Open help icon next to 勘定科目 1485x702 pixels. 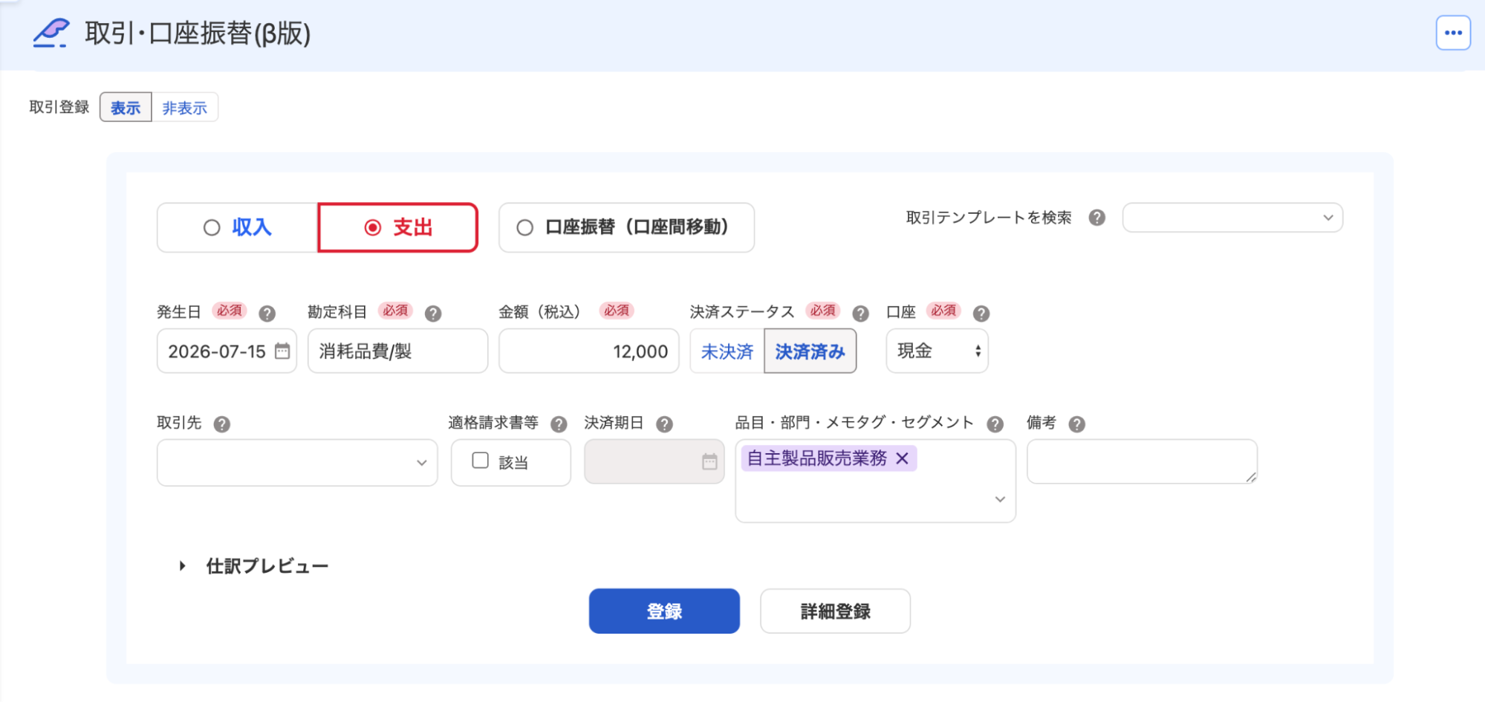click(x=433, y=313)
